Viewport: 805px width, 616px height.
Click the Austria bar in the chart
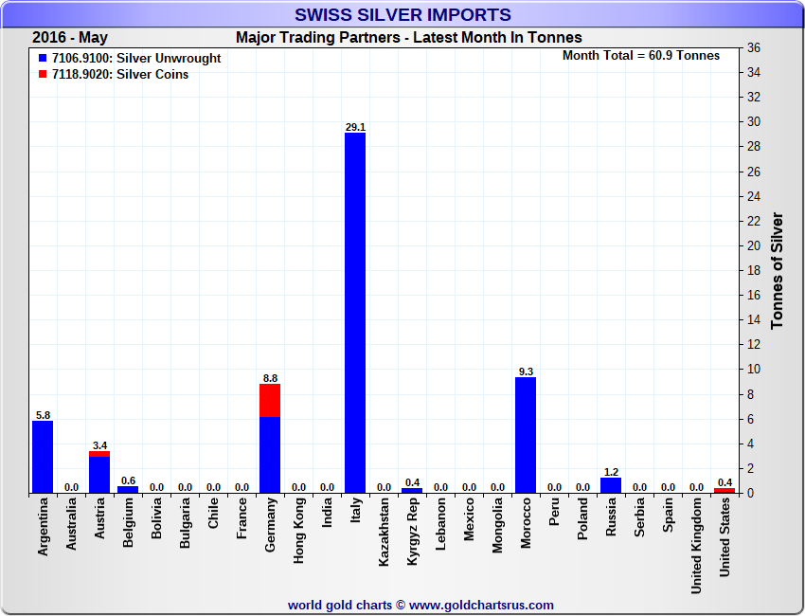99,472
